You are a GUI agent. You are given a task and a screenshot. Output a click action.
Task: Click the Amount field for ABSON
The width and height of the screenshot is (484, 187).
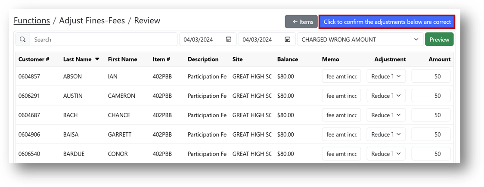(431, 76)
